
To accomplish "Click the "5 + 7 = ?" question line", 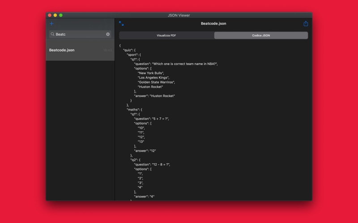I will [151, 119].
